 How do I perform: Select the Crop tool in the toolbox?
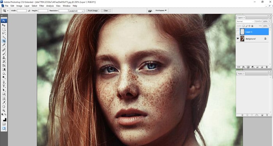coord(4,41)
